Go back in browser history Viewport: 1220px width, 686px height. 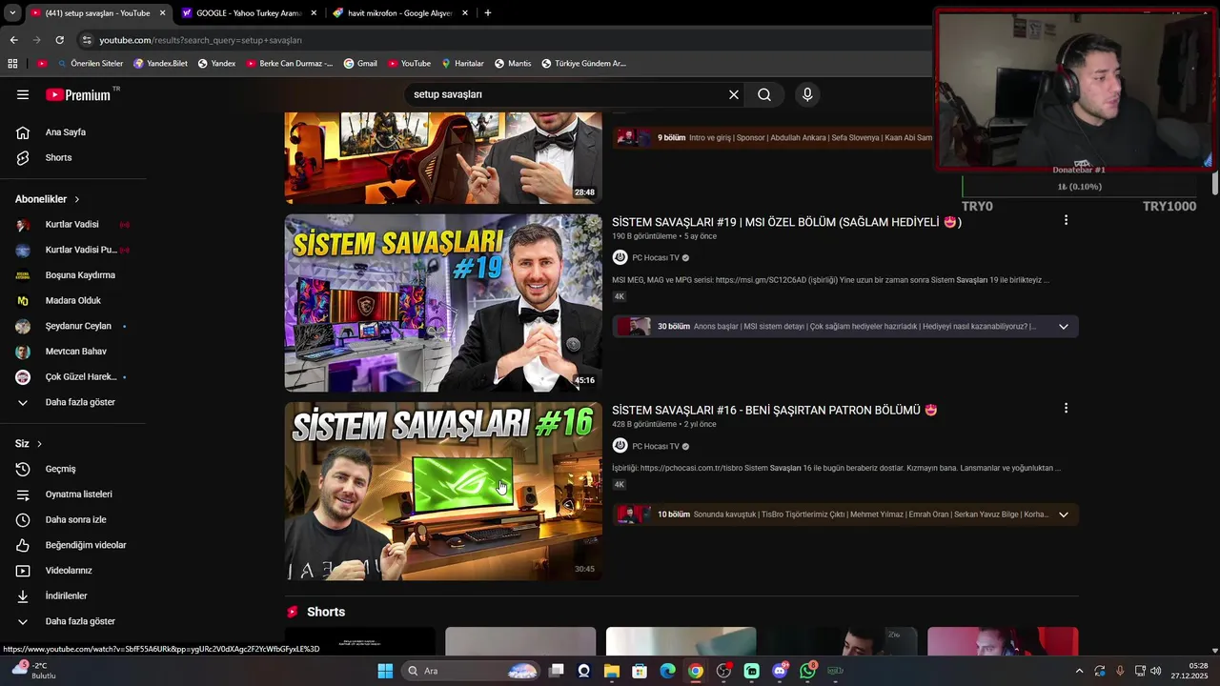13,40
